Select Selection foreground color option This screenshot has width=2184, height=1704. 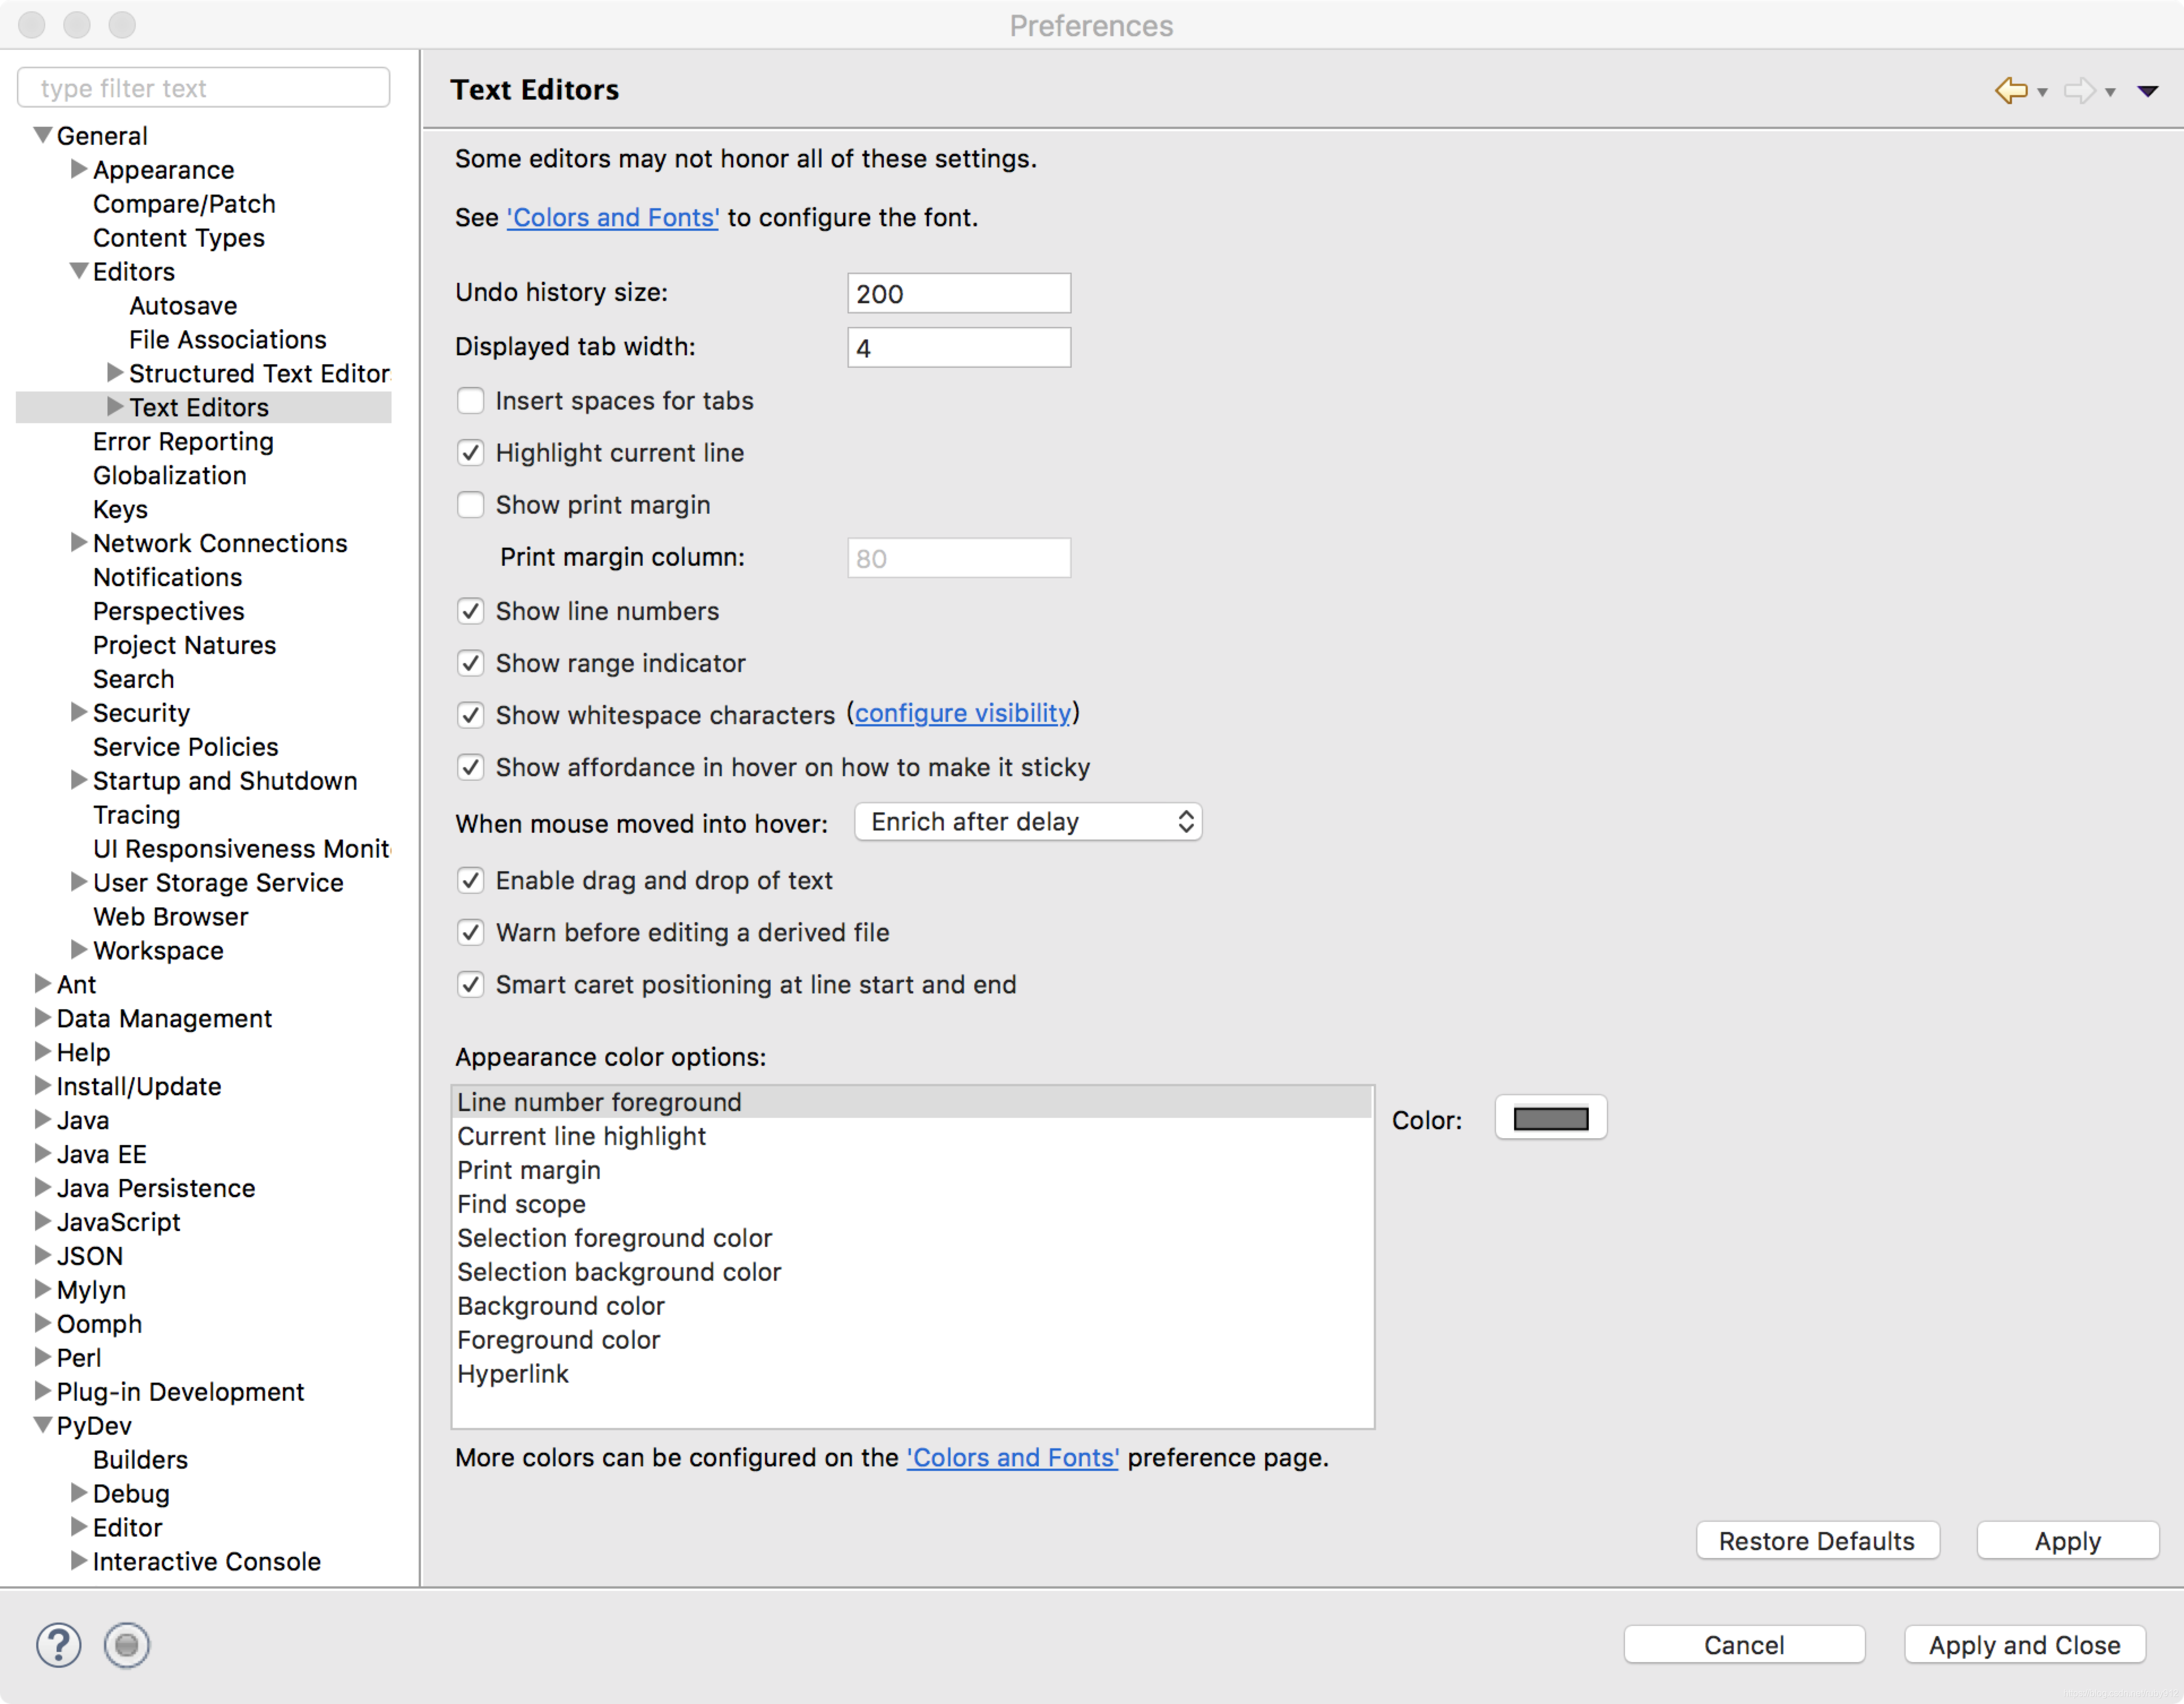(912, 1238)
